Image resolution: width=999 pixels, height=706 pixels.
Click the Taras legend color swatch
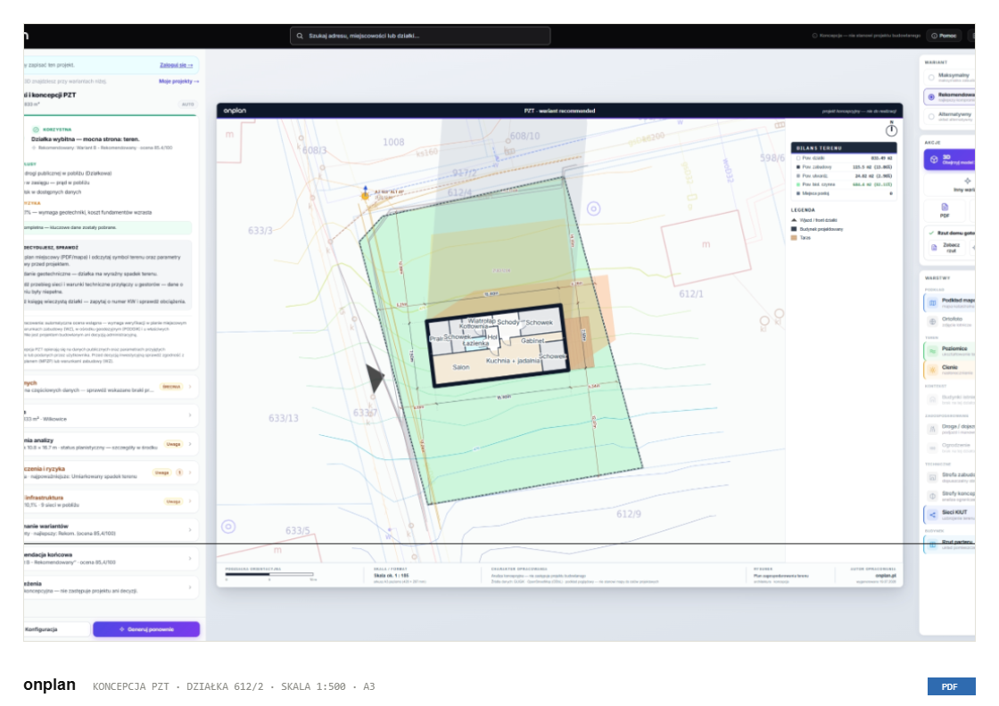(794, 237)
